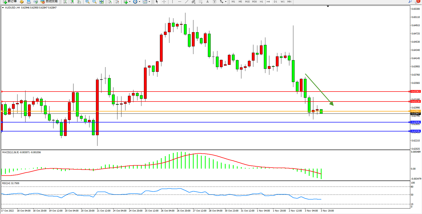Click the chart shift triangle marker

(x=328, y=6)
